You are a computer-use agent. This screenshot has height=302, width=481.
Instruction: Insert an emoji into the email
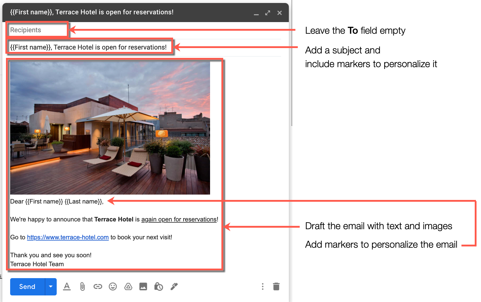point(113,286)
